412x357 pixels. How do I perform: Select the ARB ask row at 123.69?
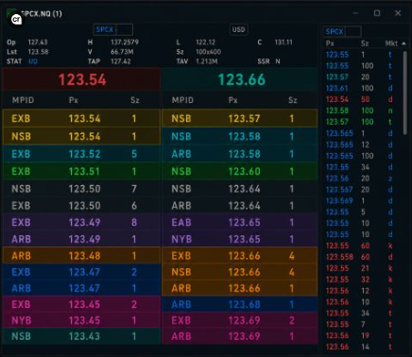(x=240, y=336)
